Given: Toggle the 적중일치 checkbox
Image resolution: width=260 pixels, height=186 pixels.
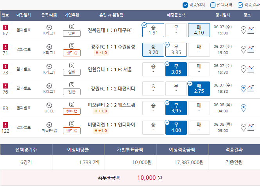Looking at the screenshot, I should click(x=185, y=5).
